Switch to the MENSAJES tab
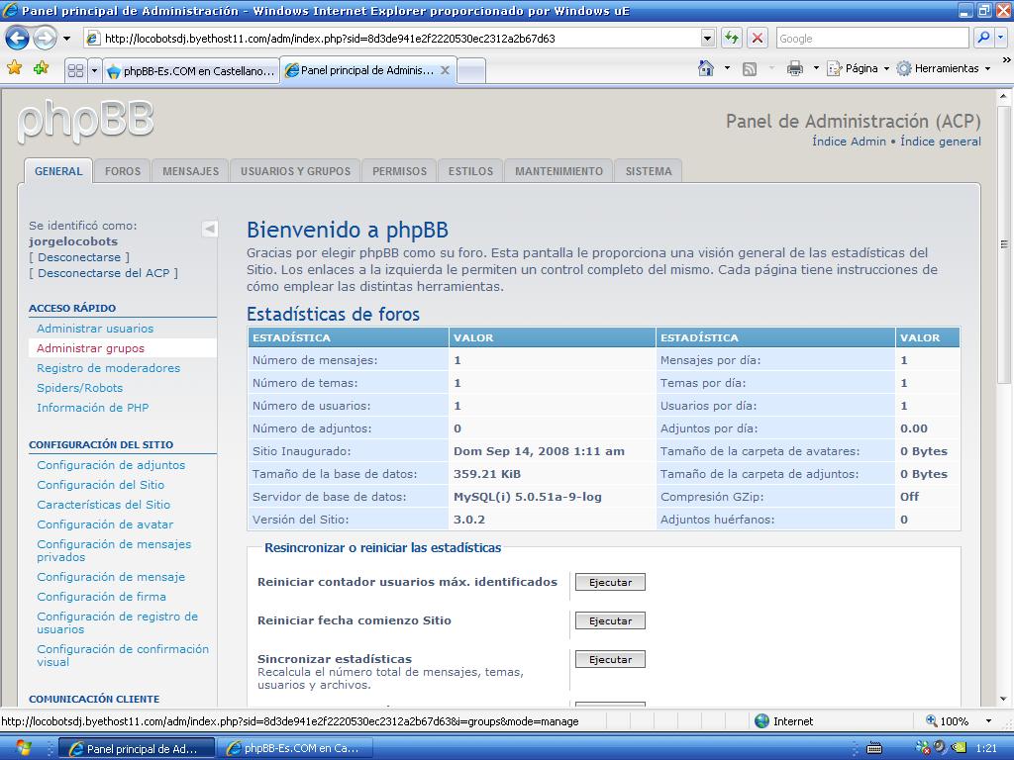The image size is (1014, 760). coord(190,170)
